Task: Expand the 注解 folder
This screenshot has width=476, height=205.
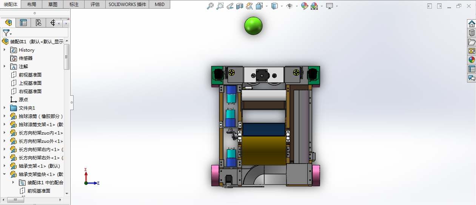Action: [x=5, y=66]
